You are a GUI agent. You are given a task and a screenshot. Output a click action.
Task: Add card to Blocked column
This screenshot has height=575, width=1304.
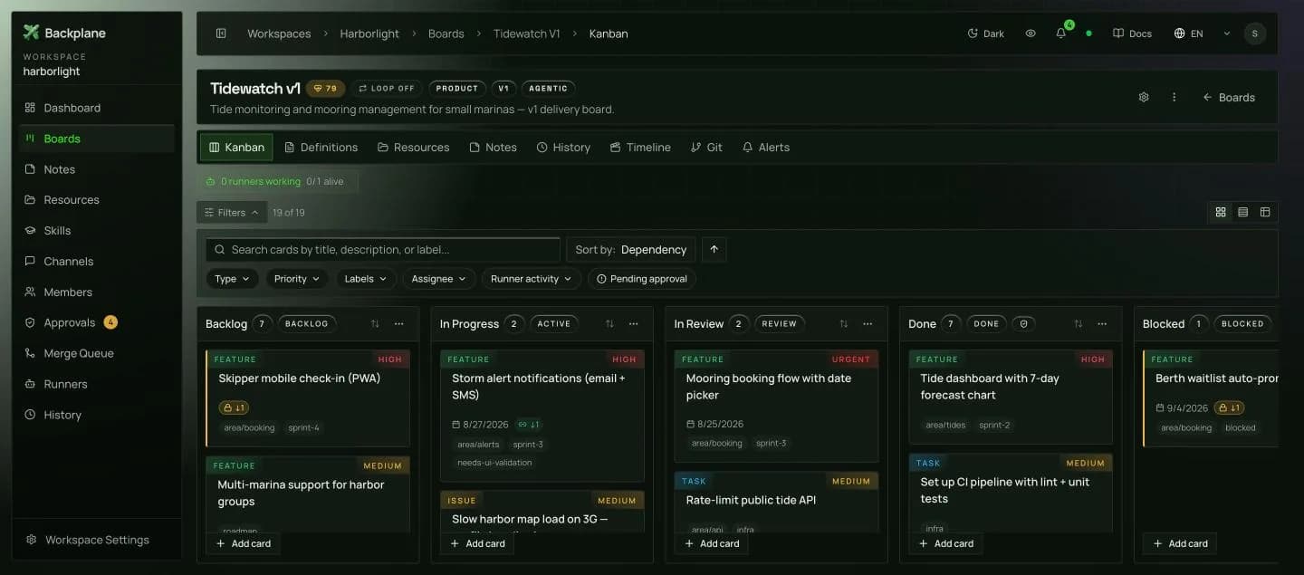point(1181,543)
